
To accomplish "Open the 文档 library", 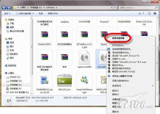I will click(x=10, y=50).
